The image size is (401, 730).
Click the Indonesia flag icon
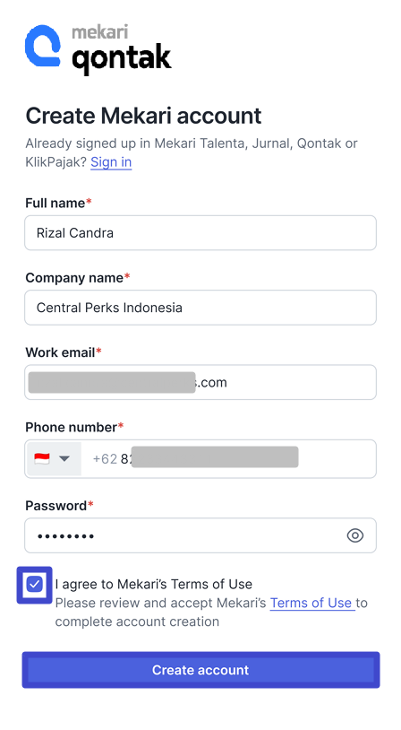[42, 458]
